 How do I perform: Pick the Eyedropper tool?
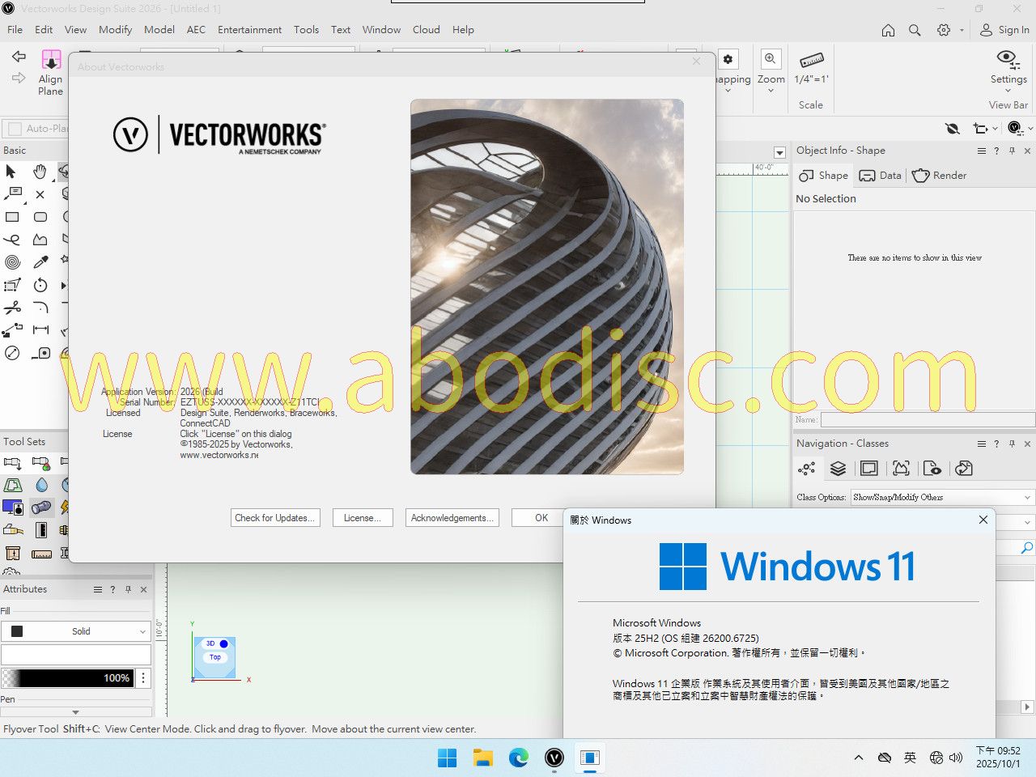pos(40,262)
